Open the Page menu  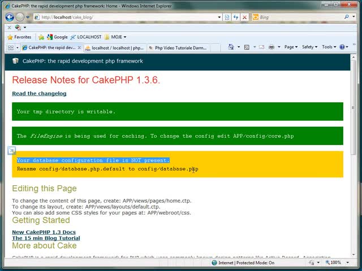coord(291,47)
